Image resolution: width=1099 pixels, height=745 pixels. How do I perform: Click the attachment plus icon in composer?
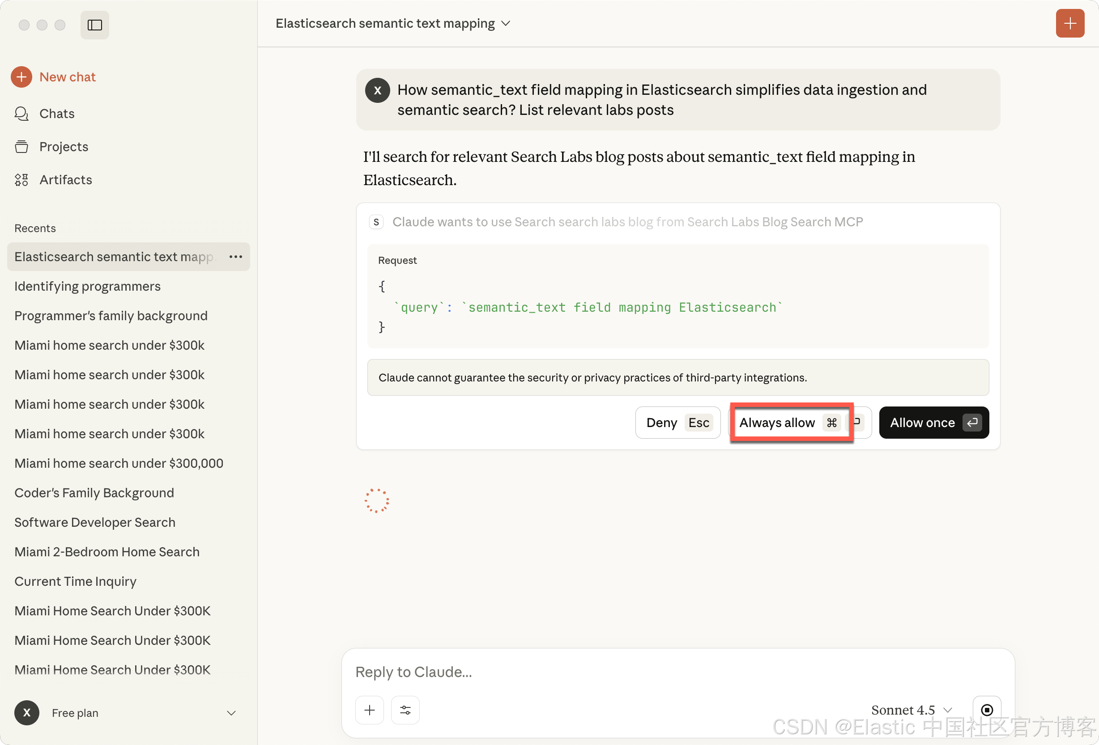click(x=369, y=710)
